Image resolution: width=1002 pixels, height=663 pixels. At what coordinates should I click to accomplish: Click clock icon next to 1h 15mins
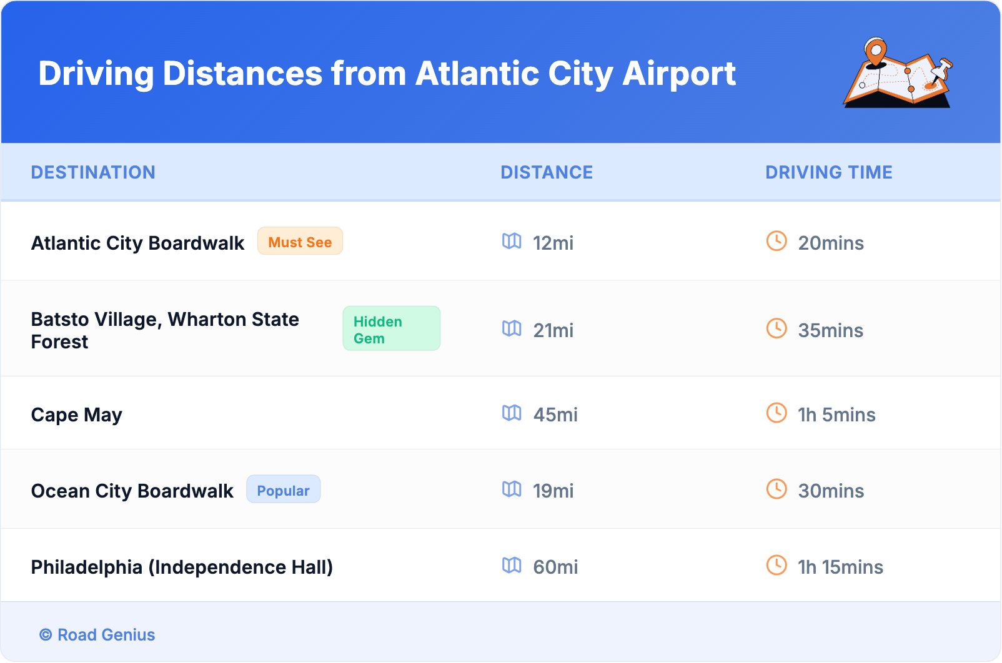[x=776, y=565]
